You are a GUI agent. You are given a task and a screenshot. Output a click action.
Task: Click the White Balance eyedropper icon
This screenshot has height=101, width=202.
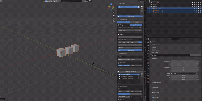coord(199,45)
